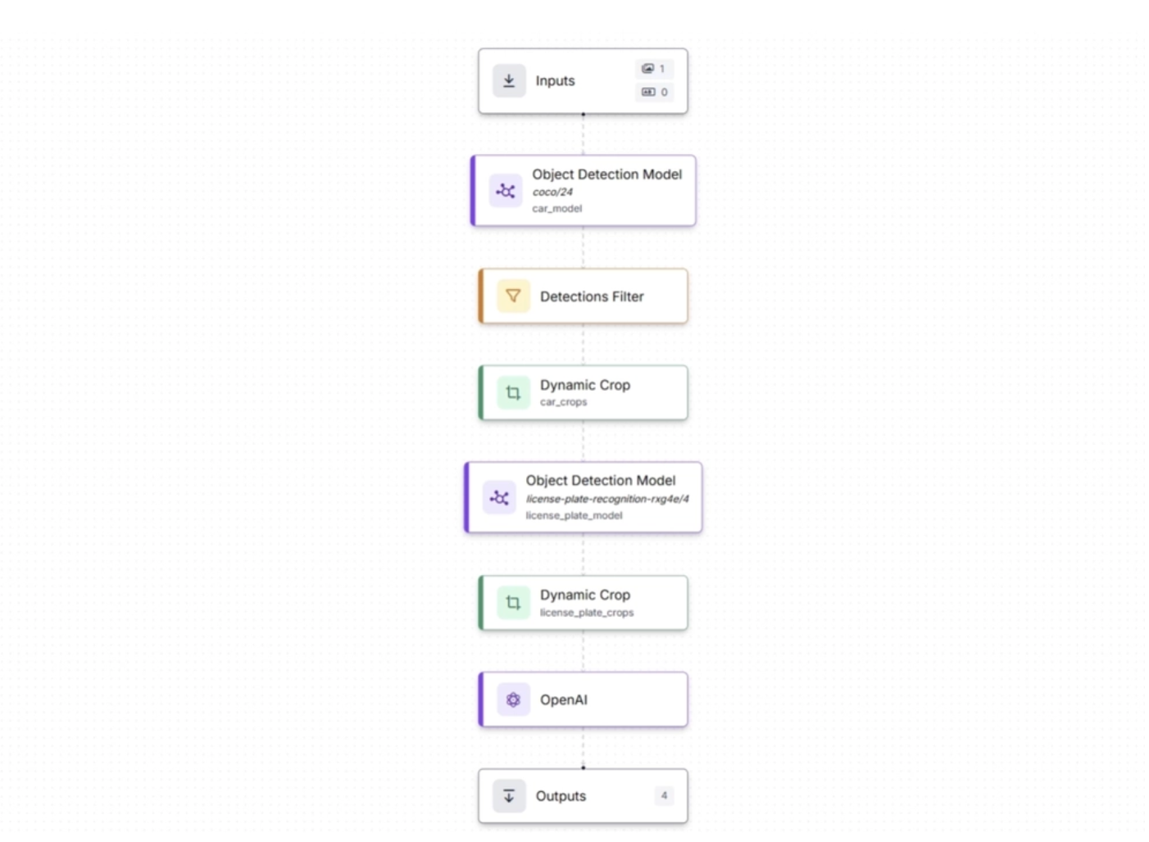Click the coco/24 model node icon

click(x=506, y=191)
